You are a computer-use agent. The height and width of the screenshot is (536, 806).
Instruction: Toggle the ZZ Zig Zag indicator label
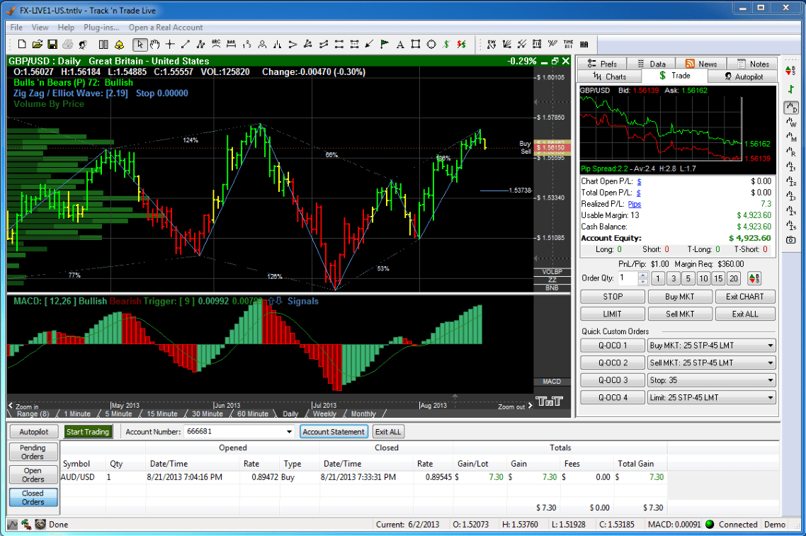552,280
